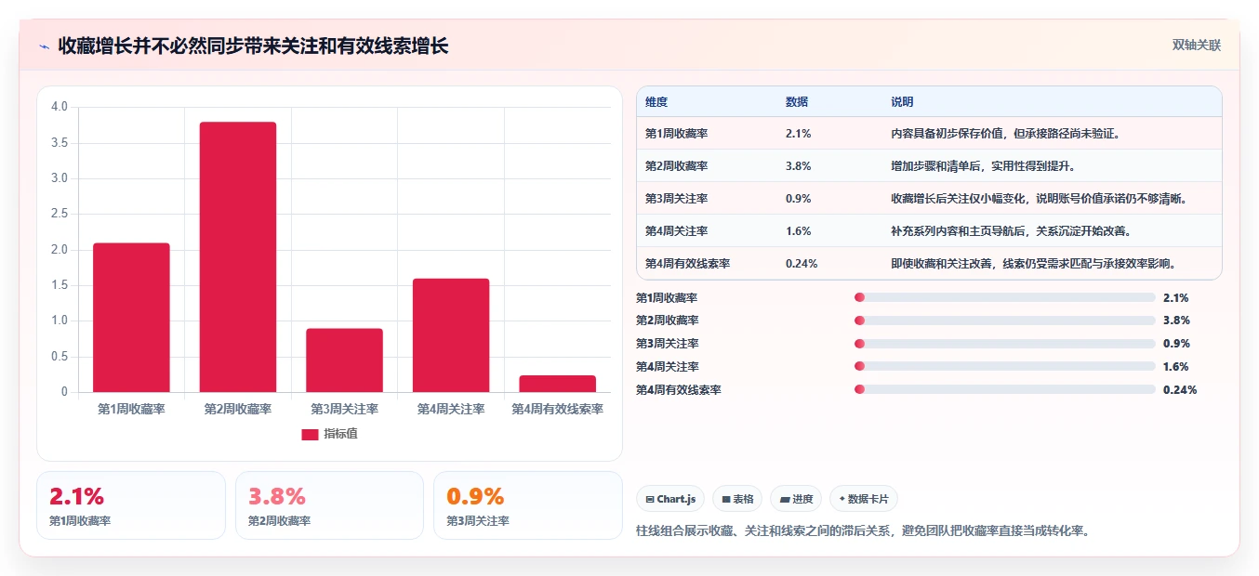This screenshot has width=1259, height=576.
Task: Click the 2.1% value in table
Action: [x=799, y=134]
